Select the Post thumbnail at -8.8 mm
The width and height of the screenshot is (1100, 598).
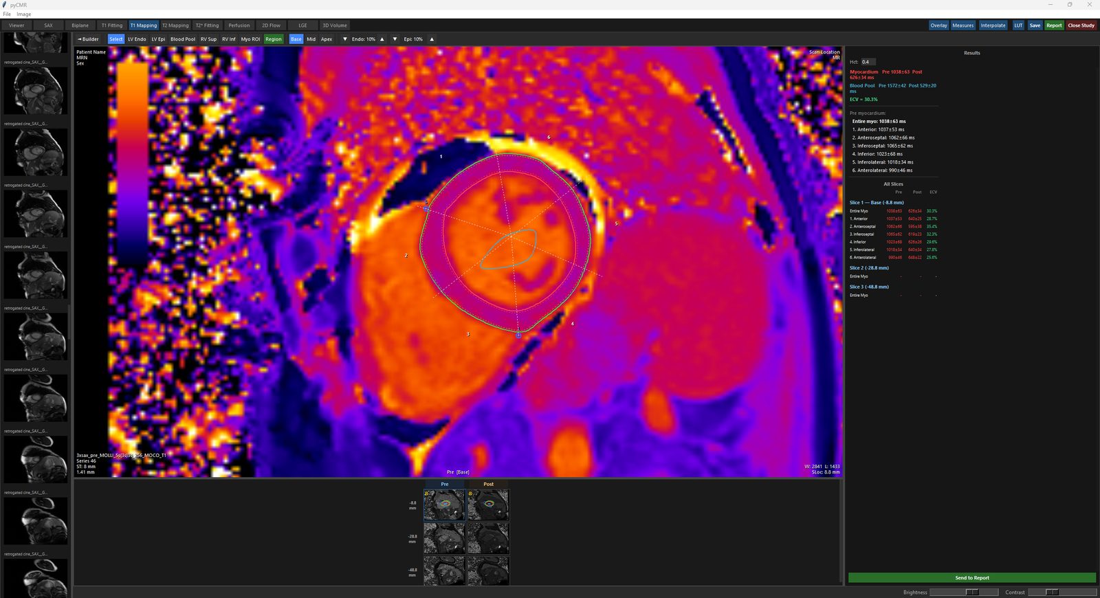coord(488,505)
